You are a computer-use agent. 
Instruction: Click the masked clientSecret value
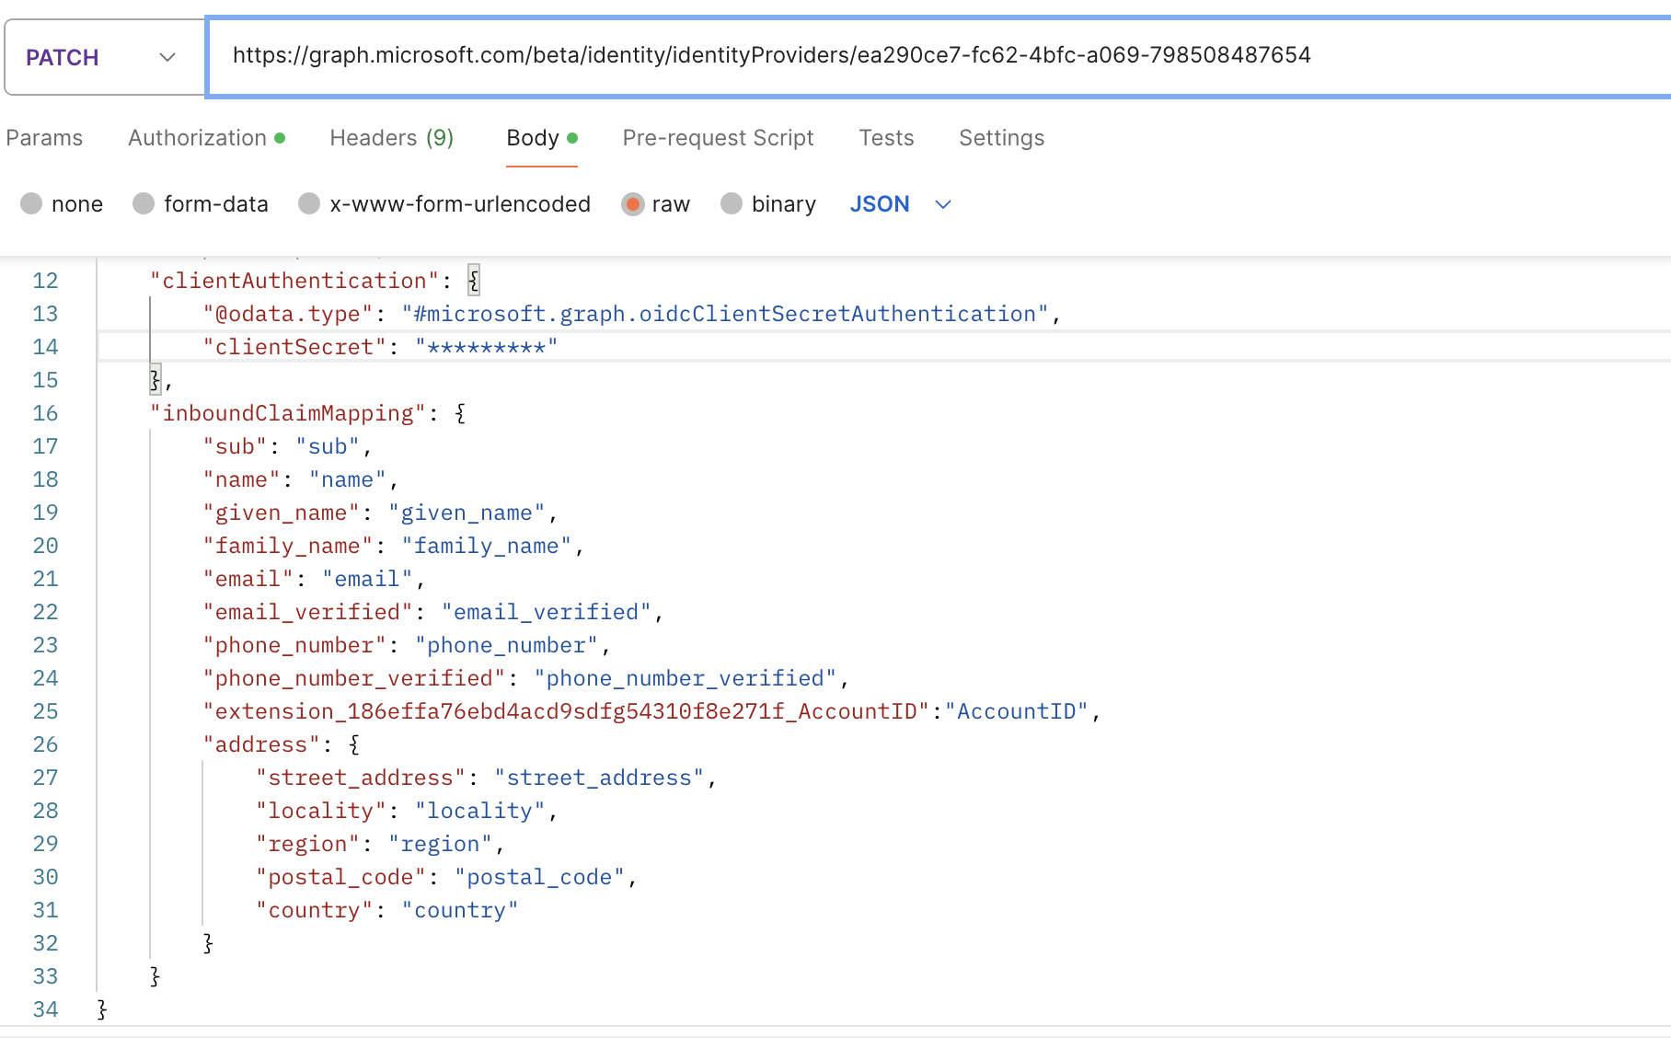click(x=486, y=347)
